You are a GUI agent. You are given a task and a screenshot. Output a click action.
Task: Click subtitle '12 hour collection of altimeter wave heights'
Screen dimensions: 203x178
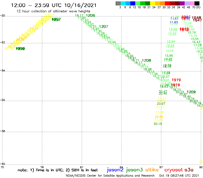(x=53, y=11)
